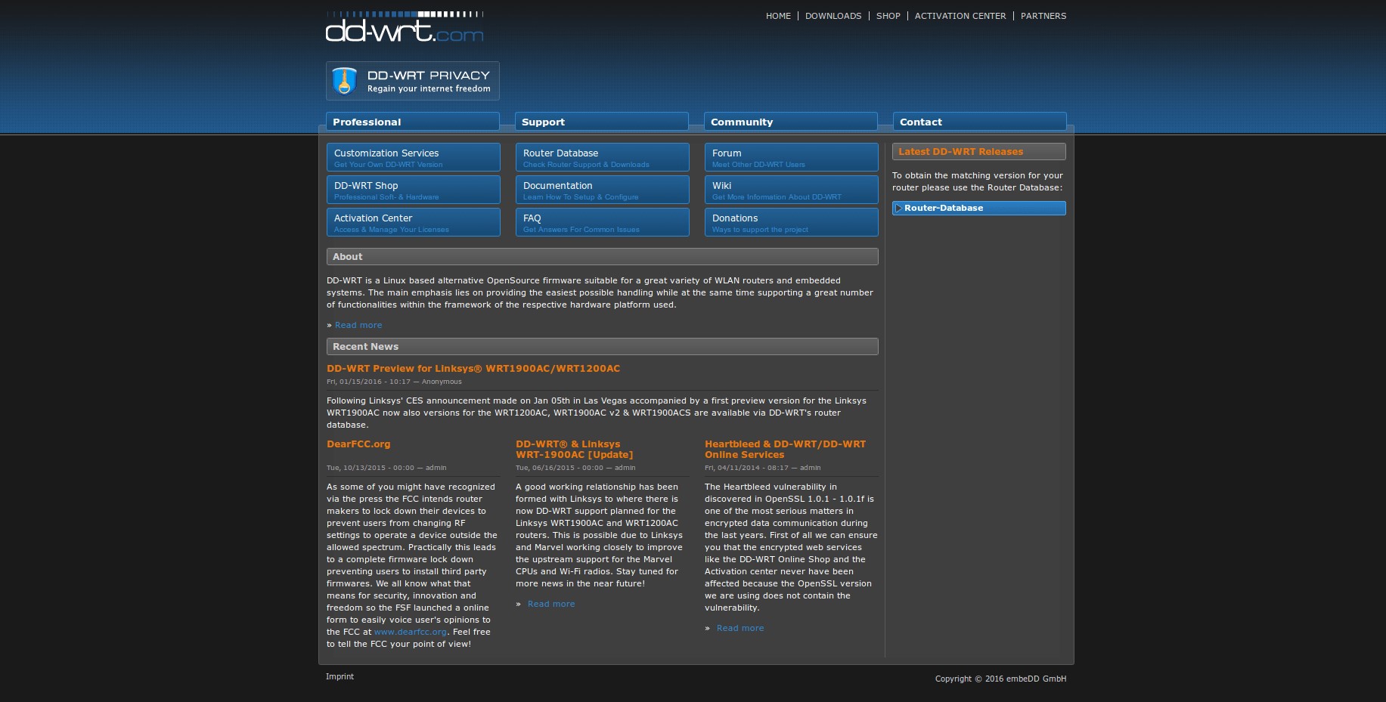Open the FAQ button
Screen dimensions: 1386x702
602,222
